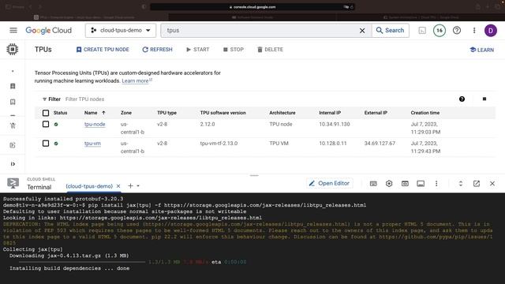The height and width of the screenshot is (284, 505).
Task: Click the sidebar bookmark-style icon
Action: click(13, 102)
